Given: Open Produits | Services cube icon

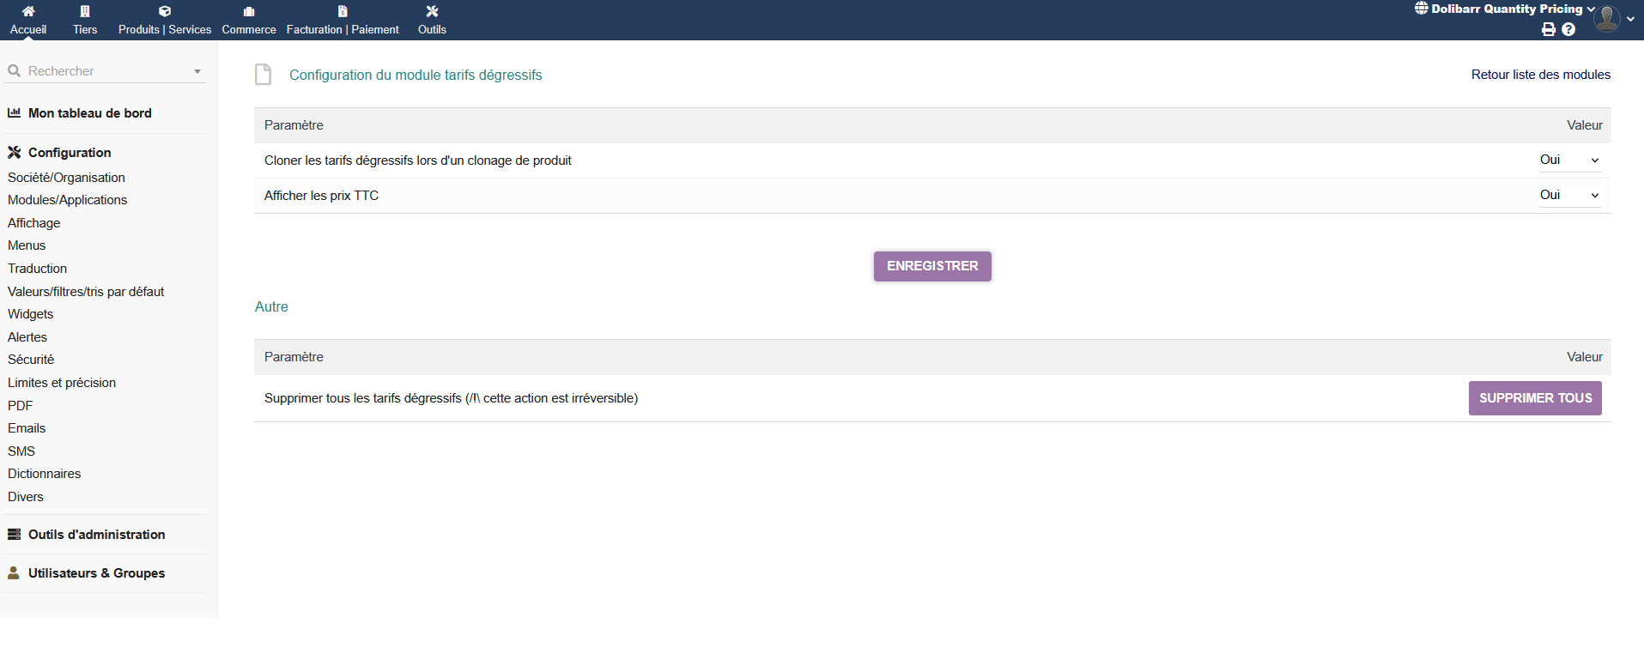Looking at the screenshot, I should click(165, 12).
